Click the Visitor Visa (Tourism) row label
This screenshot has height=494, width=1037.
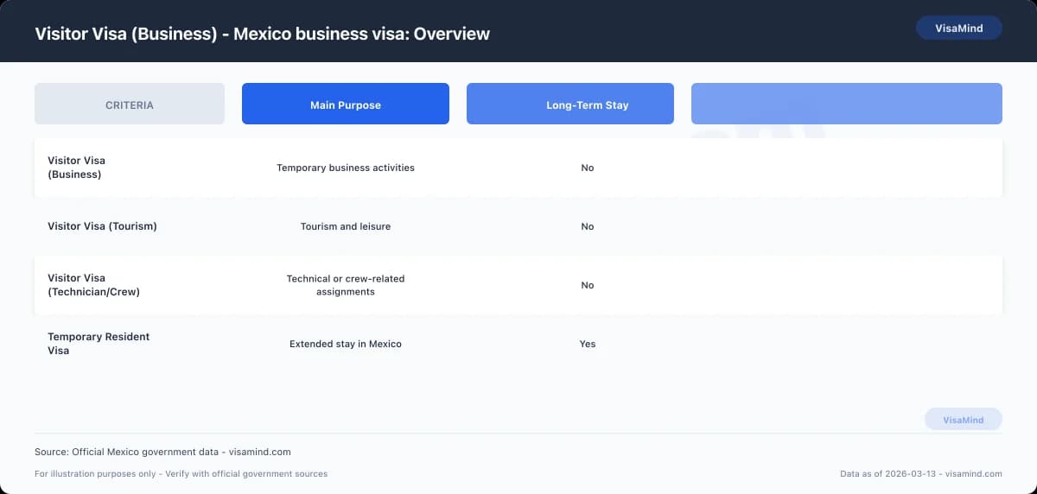(102, 226)
